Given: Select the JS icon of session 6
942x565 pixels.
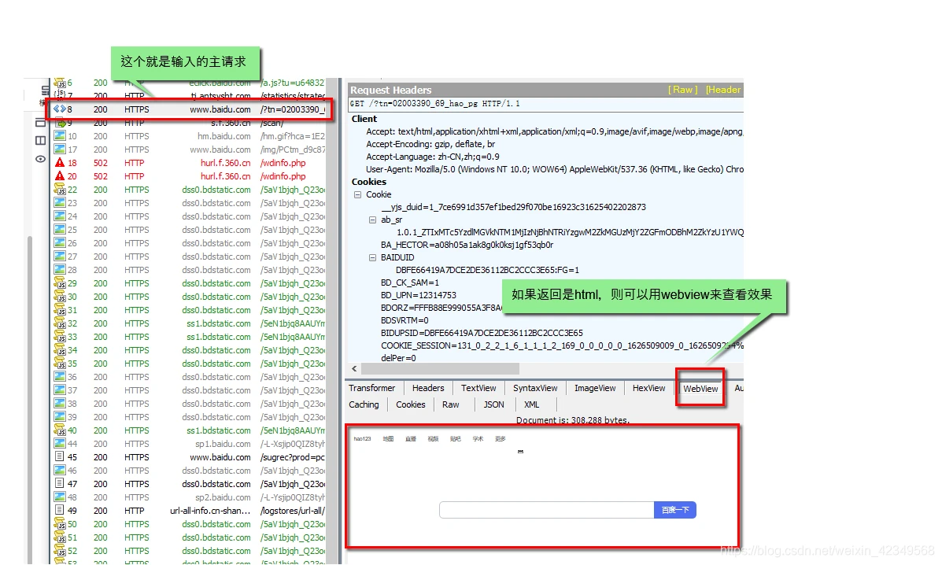Looking at the screenshot, I should [x=60, y=83].
